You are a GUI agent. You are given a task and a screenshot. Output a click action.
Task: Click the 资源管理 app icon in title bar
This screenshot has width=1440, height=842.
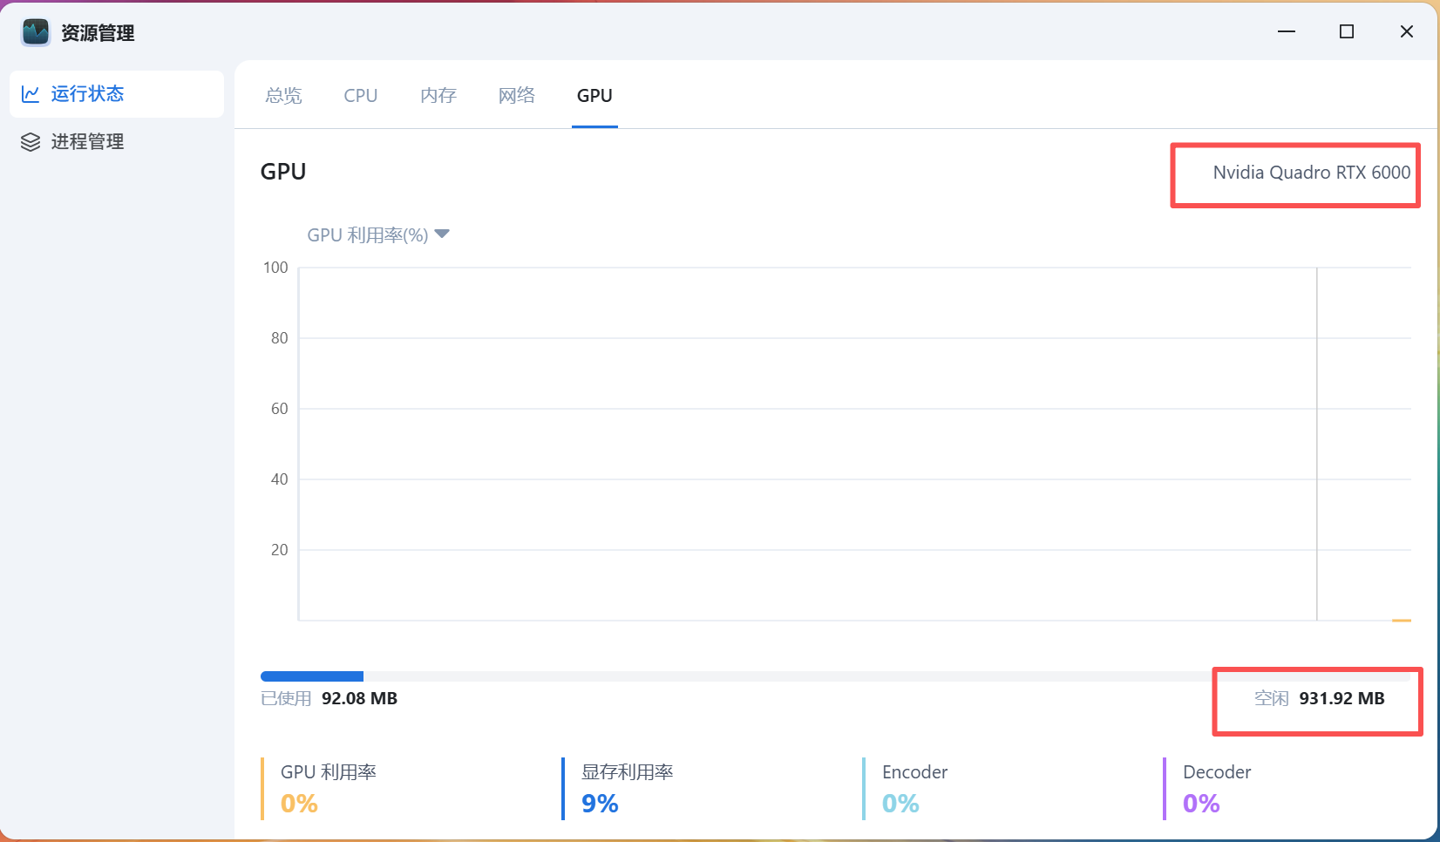[36, 32]
